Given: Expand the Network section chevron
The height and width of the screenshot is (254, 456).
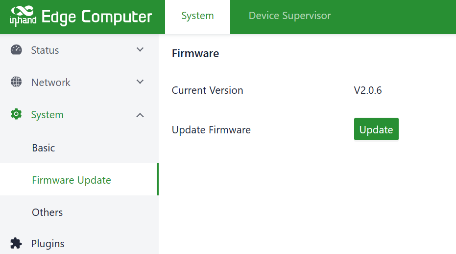Looking at the screenshot, I should click(140, 82).
